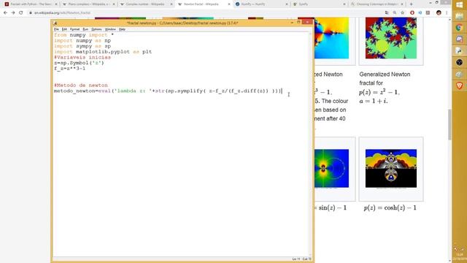Open File Explorer from the taskbar
The height and width of the screenshot is (263, 467).
(x=459, y=16)
